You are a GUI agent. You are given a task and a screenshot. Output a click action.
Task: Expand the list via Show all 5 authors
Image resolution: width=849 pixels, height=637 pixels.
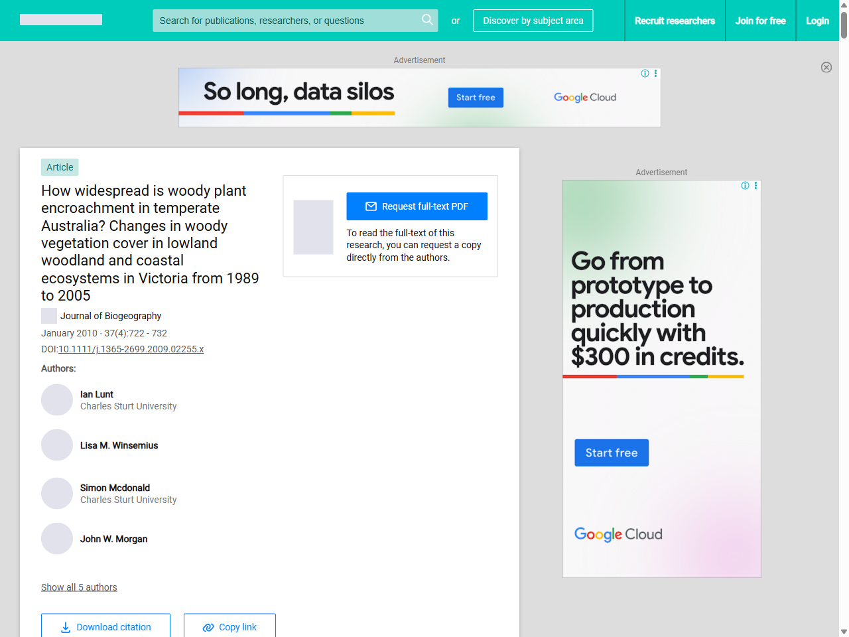click(79, 587)
